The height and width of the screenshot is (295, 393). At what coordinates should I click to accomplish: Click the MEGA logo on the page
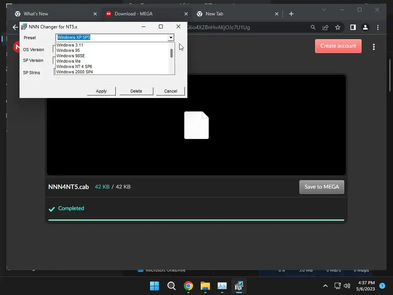[17, 47]
